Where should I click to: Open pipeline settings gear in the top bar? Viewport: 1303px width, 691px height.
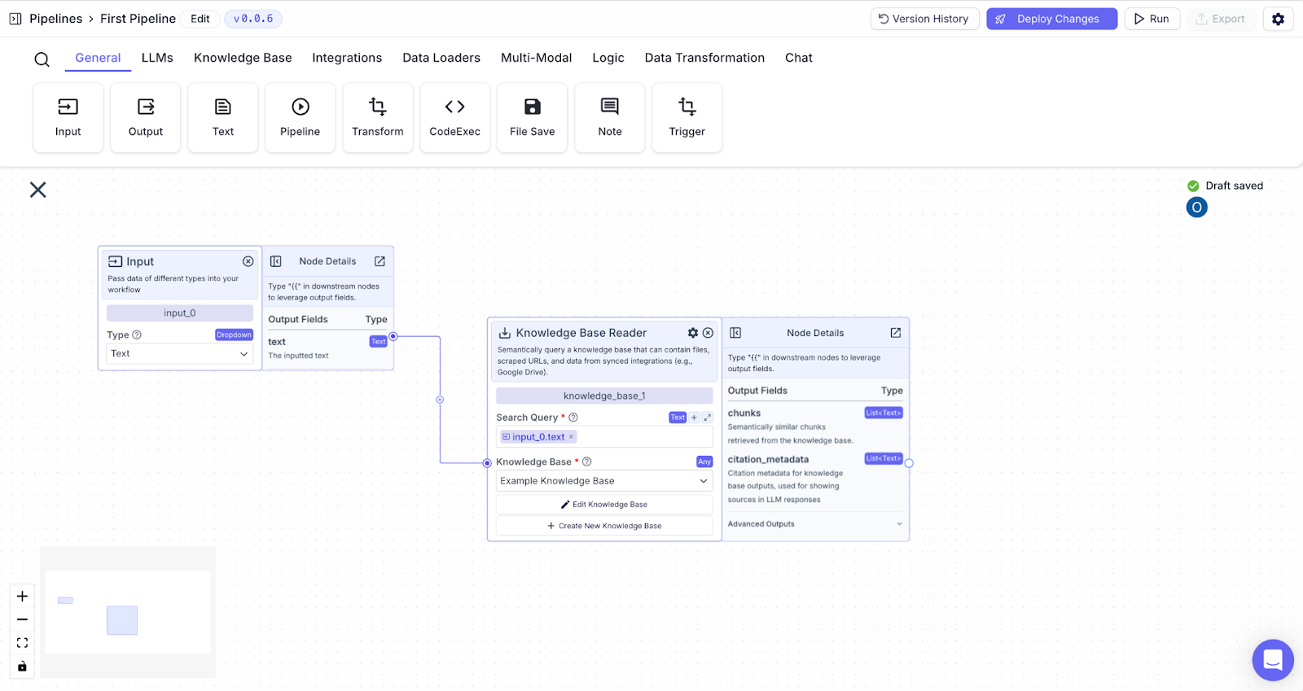[x=1278, y=19]
